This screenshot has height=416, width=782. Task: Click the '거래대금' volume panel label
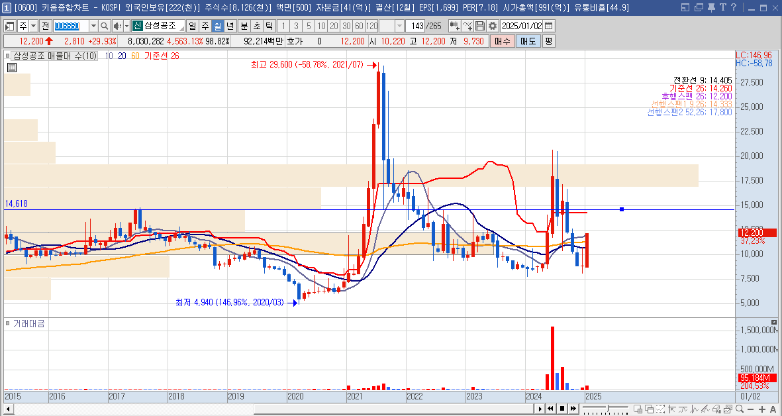[29, 324]
